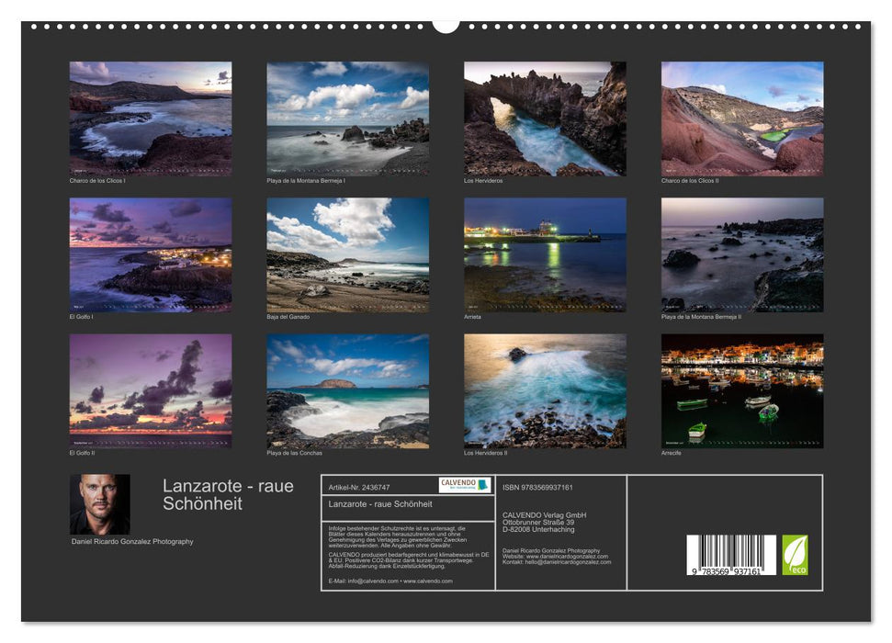Click the photographer portrait photo

[100, 504]
